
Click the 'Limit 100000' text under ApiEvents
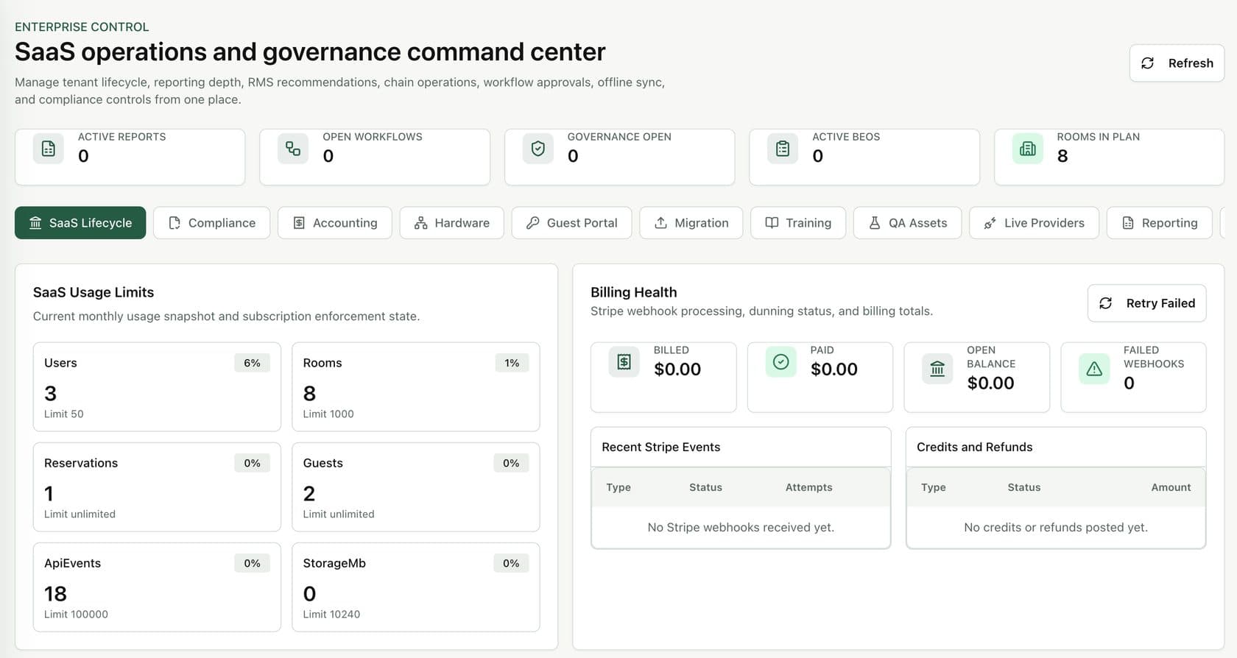[76, 614]
